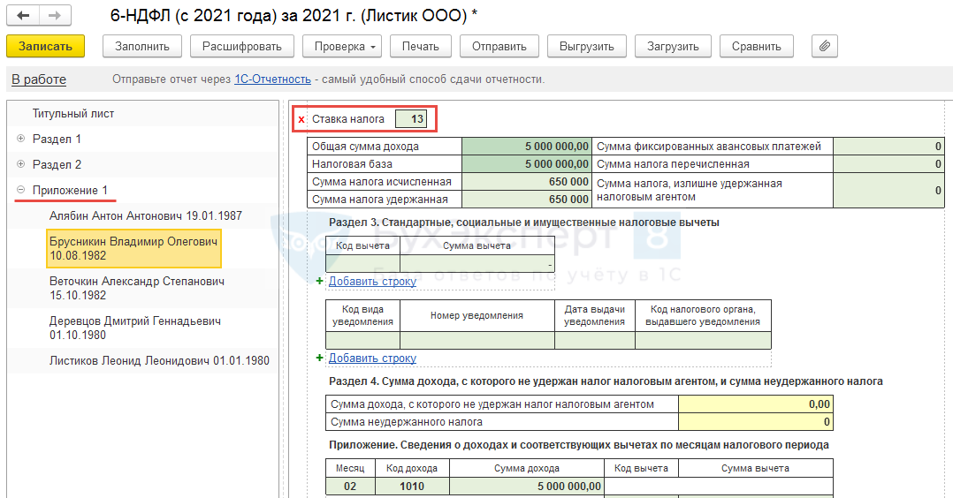Image resolution: width=953 pixels, height=498 pixels.
Task: Click the Сумма вычета cell in Раздел 3
Action: (x=477, y=264)
